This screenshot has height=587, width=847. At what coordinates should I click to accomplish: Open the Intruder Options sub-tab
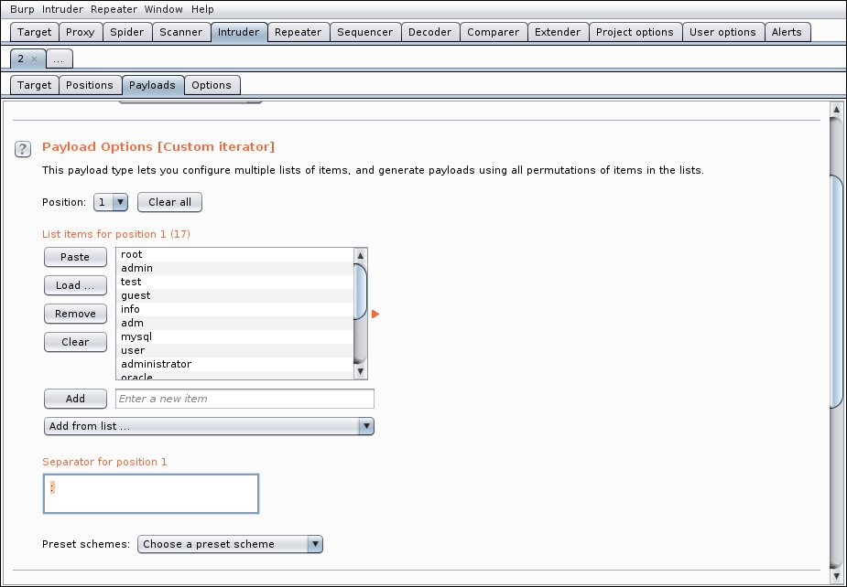click(212, 85)
